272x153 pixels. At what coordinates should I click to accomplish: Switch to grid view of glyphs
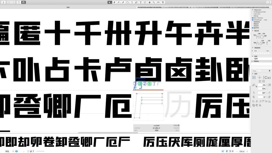pos(9,2)
